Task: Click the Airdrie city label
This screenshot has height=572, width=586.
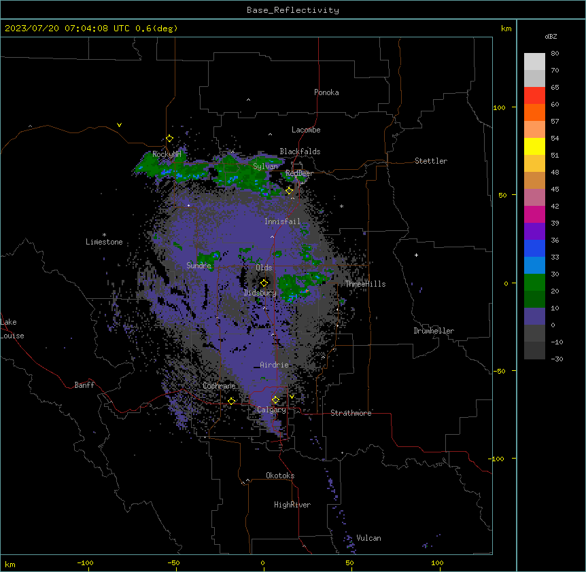Action: click(x=274, y=365)
